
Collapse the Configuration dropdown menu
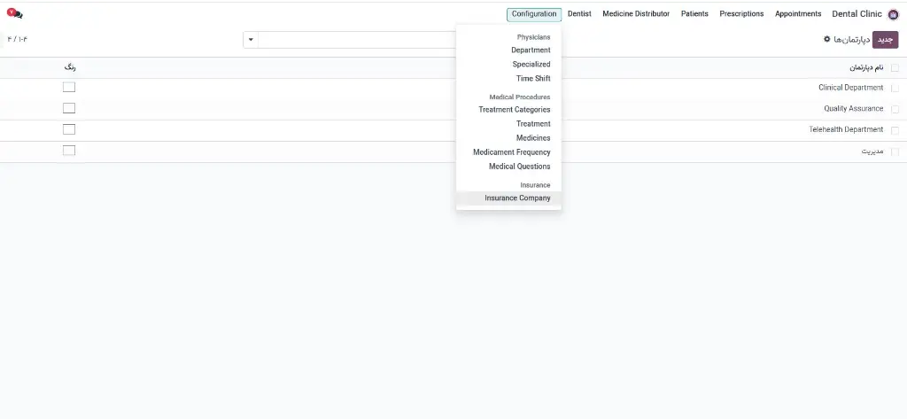(534, 14)
